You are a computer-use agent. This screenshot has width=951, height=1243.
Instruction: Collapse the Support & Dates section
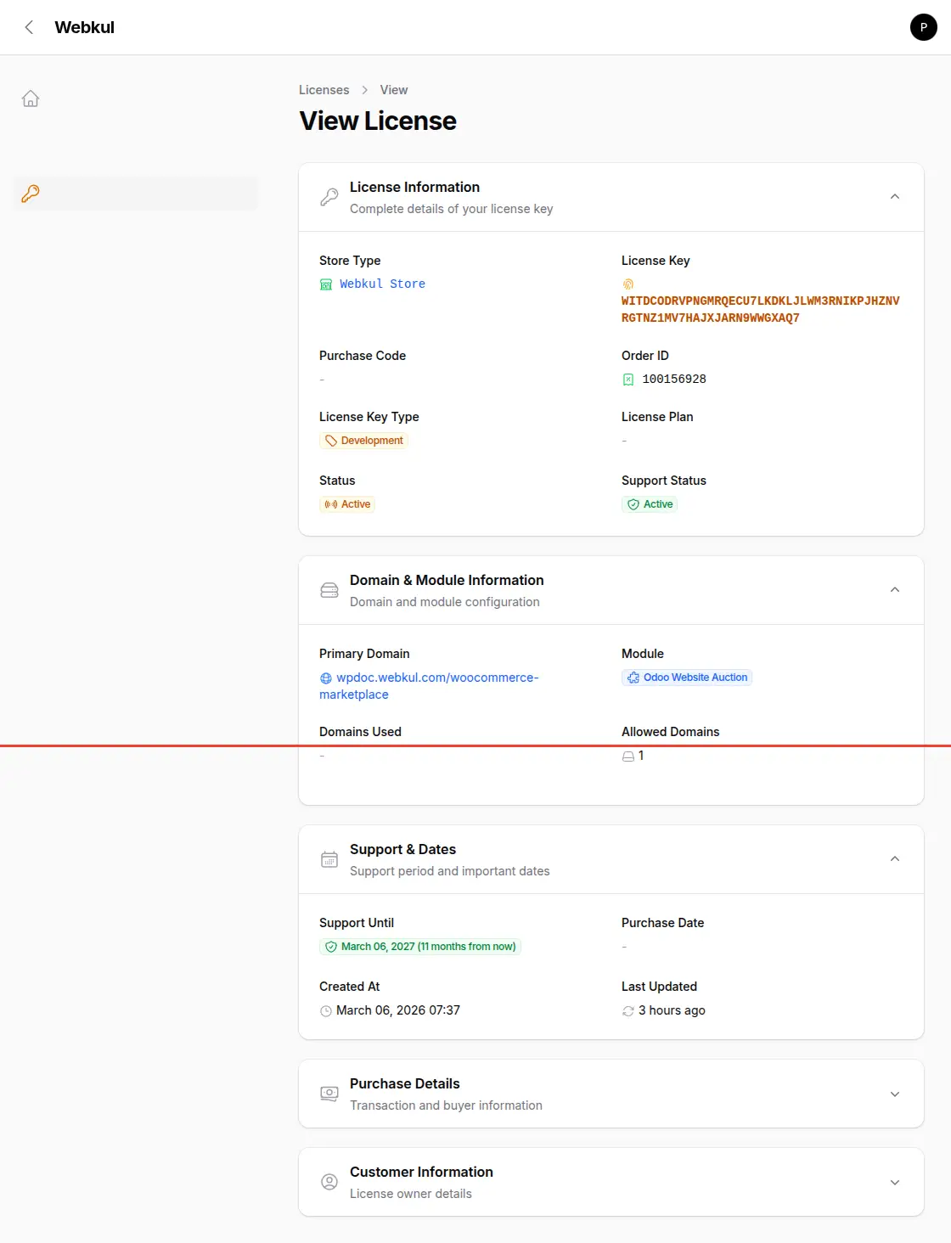click(x=894, y=859)
